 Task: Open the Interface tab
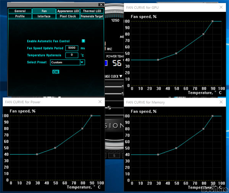tap(44, 16)
